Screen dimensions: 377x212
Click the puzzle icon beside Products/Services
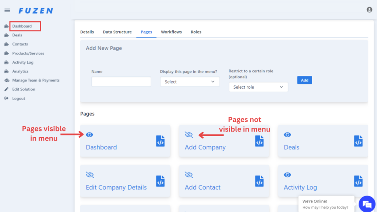click(x=7, y=53)
